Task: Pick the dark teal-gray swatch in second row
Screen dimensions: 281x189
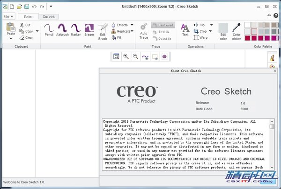Action: [274, 32]
